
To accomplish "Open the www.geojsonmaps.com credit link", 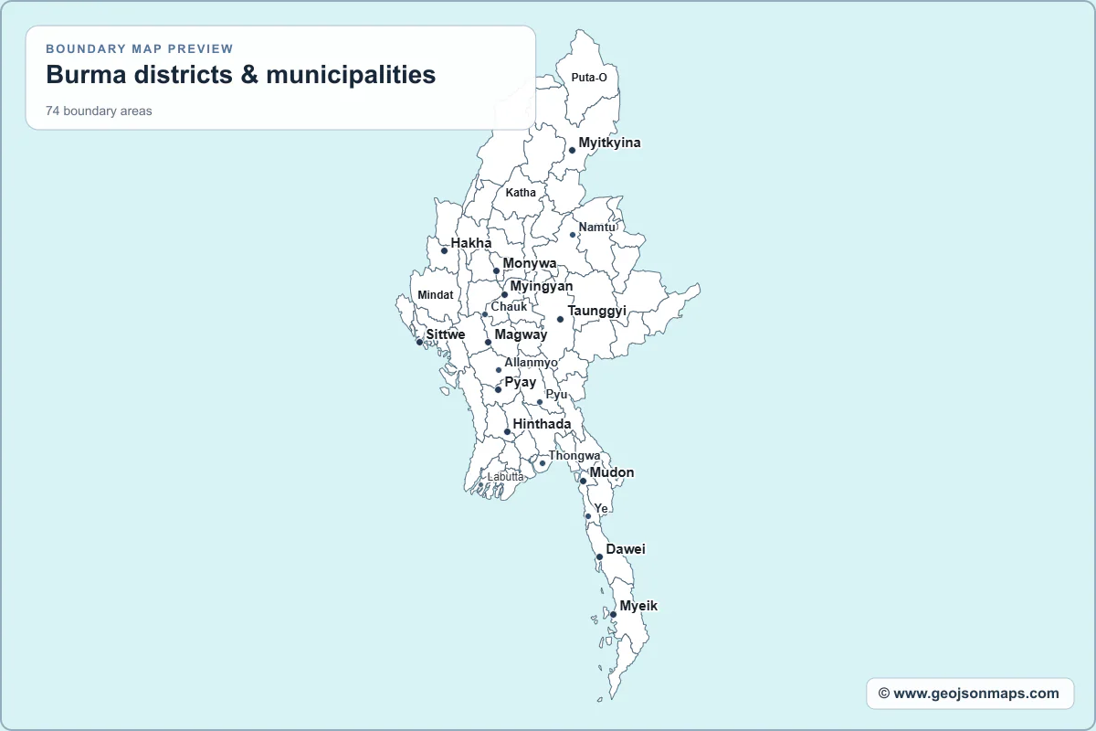I will pos(969,694).
